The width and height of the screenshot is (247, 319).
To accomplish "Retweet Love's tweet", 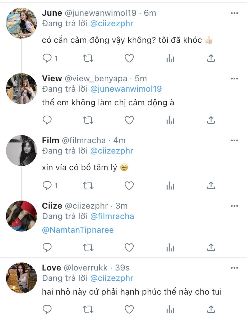I will pyautogui.click(x=88, y=309).
